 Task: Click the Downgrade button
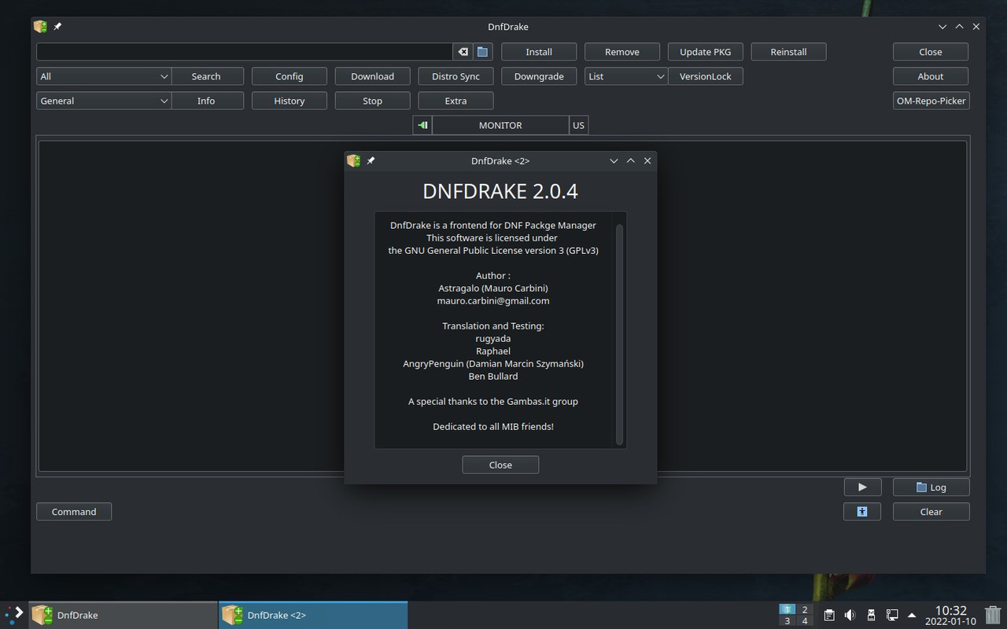[x=539, y=76]
